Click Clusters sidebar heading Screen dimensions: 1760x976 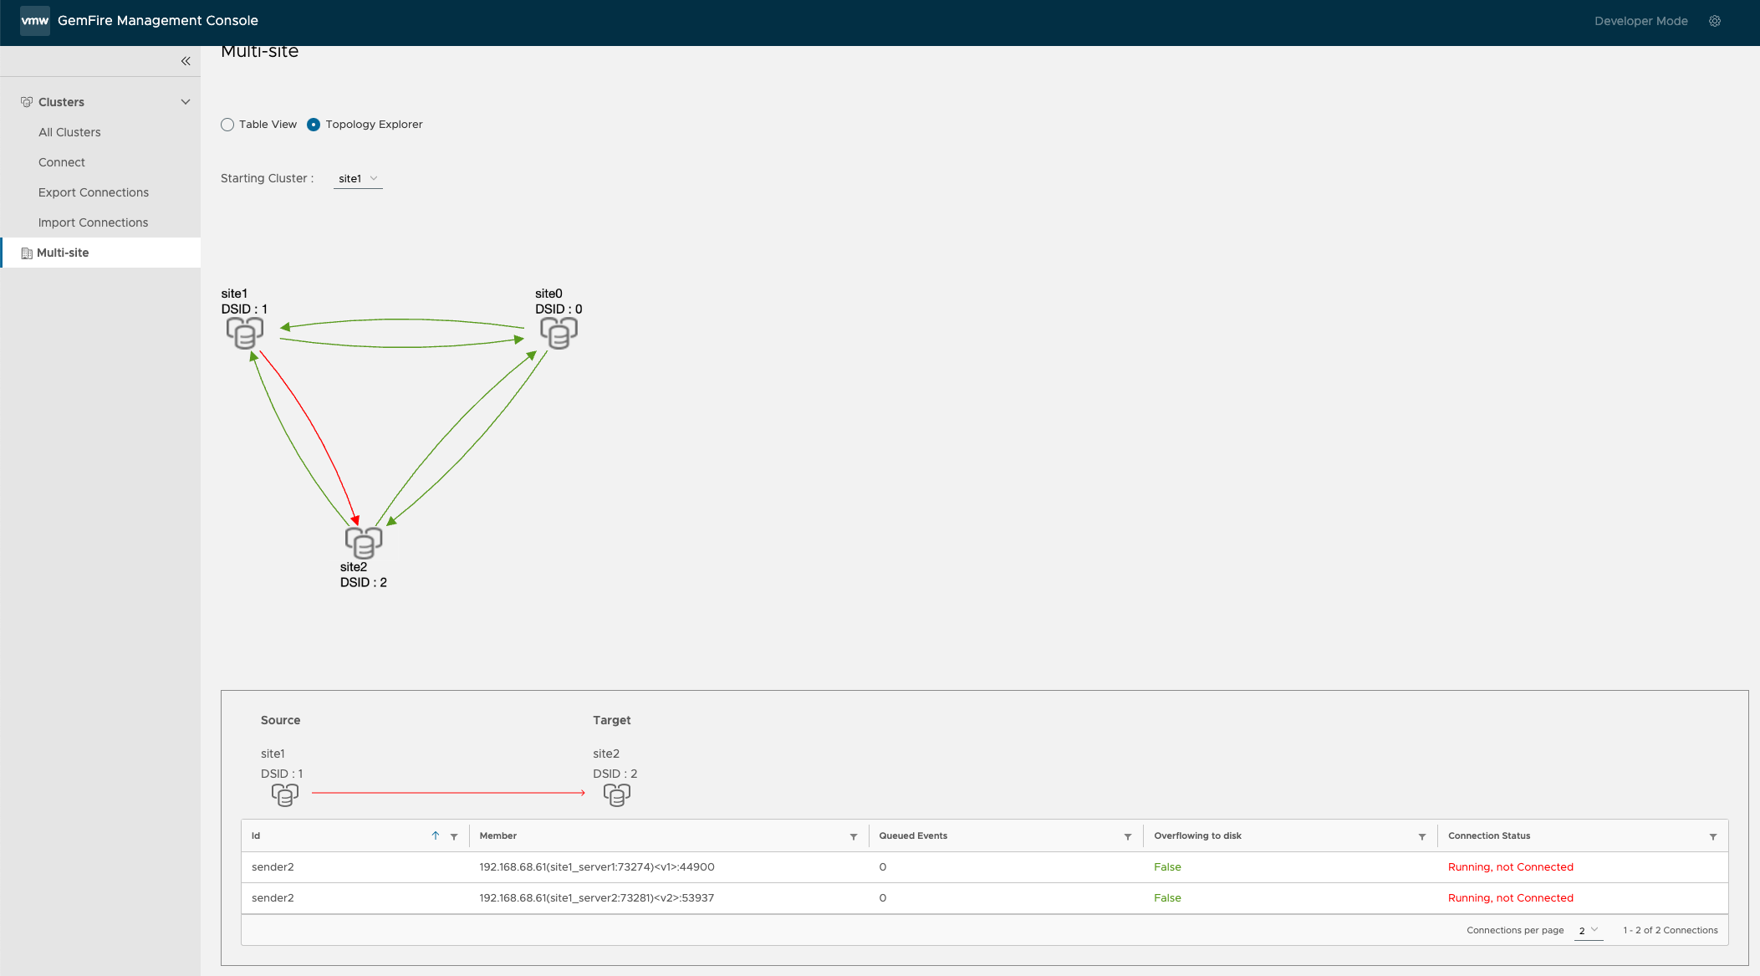click(61, 102)
